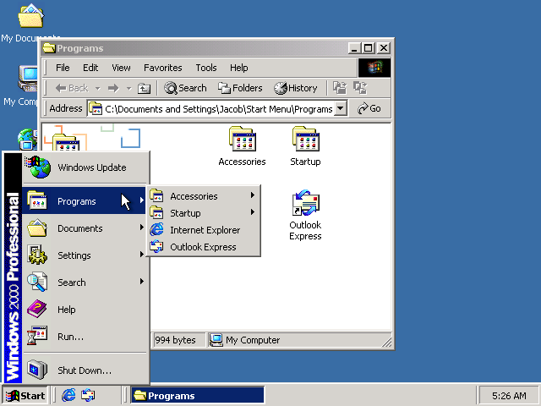Image resolution: width=541 pixels, height=406 pixels.
Task: Click the 5:26 AM system clock
Action: (509, 396)
